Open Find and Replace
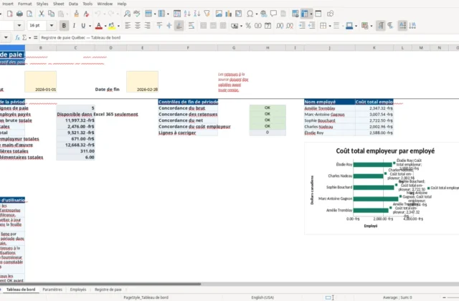This screenshot has width=459, height=301. pos(127,14)
